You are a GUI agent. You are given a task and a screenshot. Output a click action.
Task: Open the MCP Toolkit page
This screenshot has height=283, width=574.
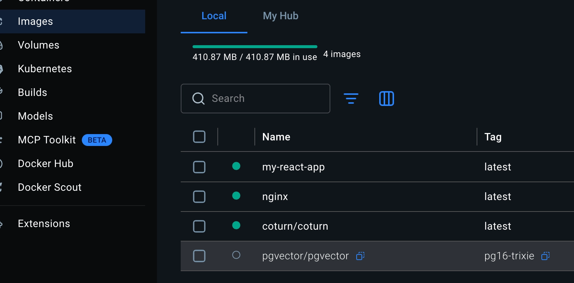(x=47, y=140)
